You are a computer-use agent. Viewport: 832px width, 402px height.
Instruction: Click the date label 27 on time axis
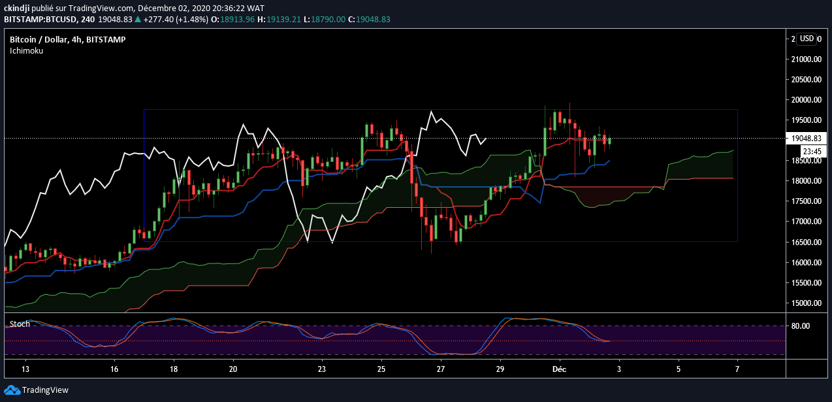pyautogui.click(x=441, y=369)
